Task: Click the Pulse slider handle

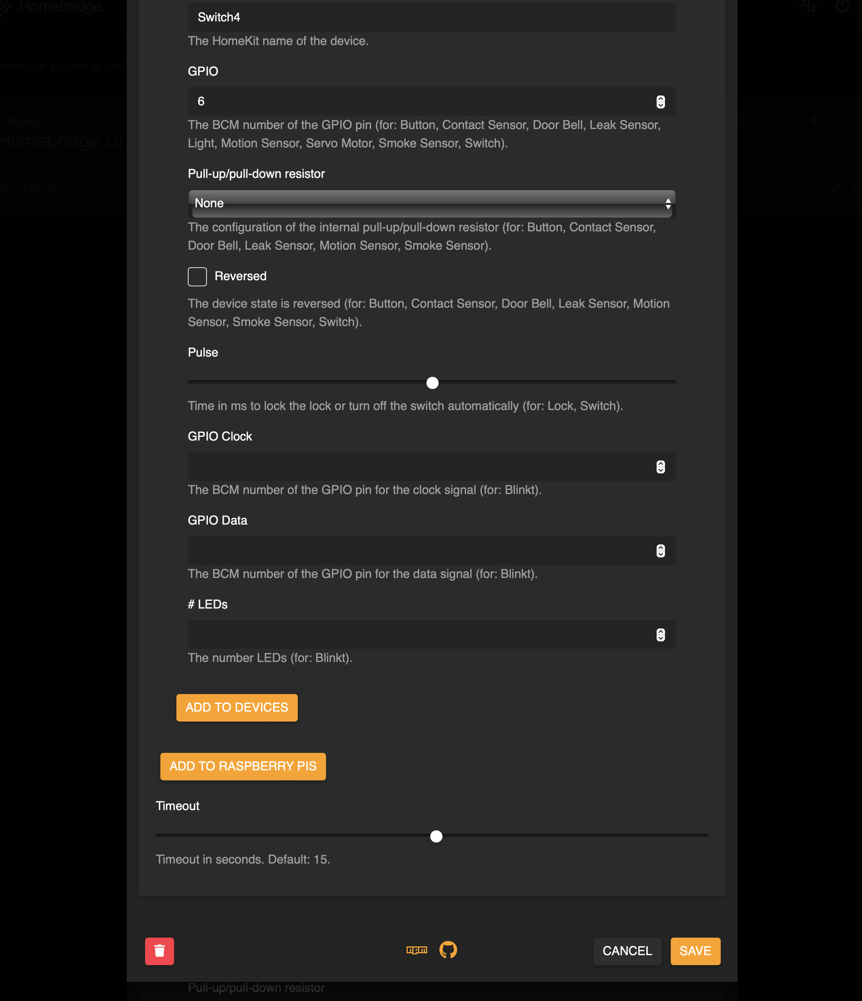Action: [x=432, y=383]
